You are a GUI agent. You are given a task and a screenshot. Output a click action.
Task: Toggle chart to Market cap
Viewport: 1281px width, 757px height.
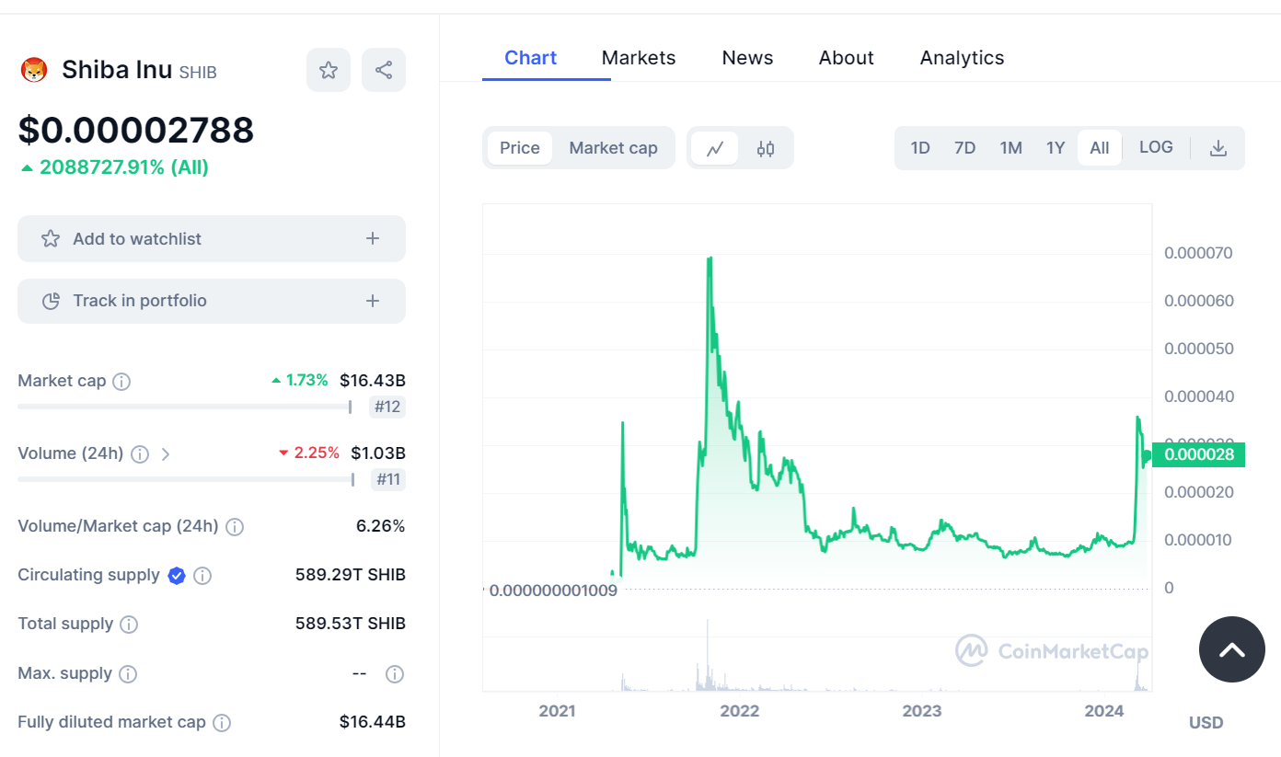(x=613, y=148)
